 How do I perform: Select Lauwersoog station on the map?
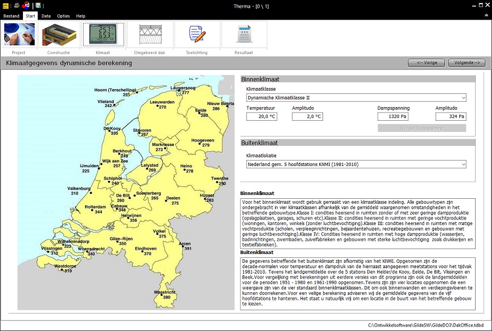[x=183, y=90]
